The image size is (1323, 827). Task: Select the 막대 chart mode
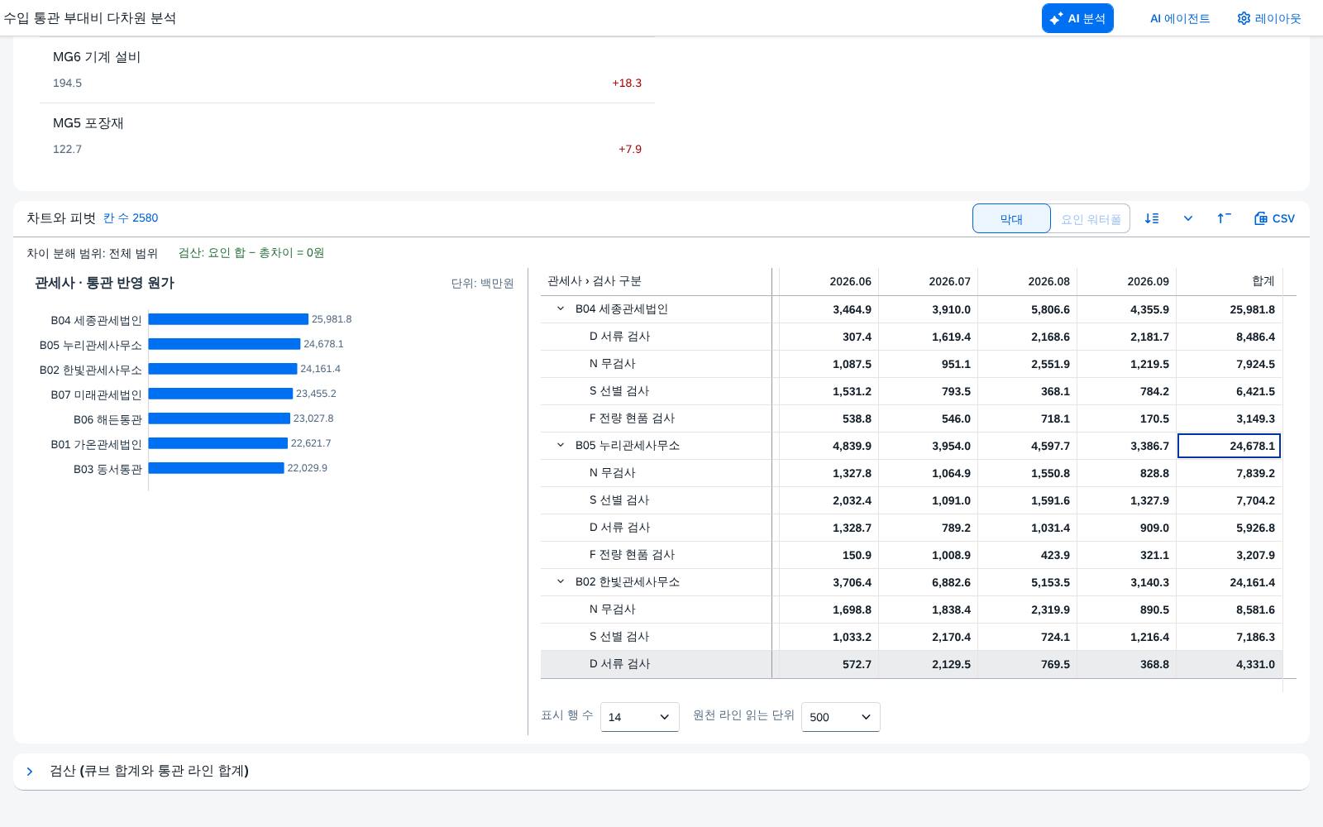(1011, 218)
